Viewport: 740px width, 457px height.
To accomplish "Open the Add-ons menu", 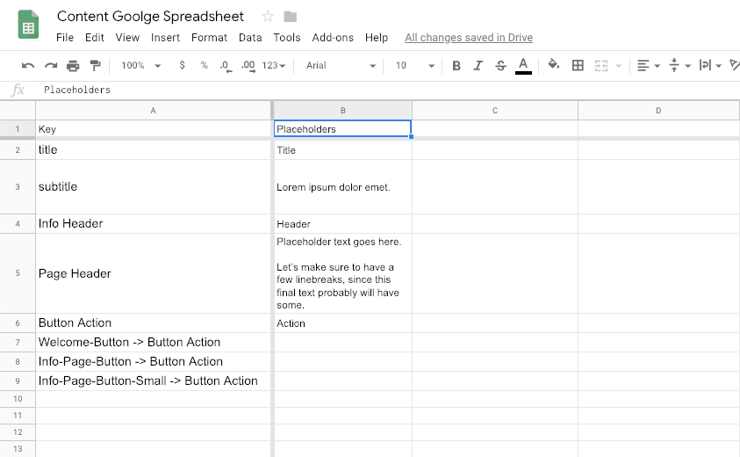I will point(333,37).
